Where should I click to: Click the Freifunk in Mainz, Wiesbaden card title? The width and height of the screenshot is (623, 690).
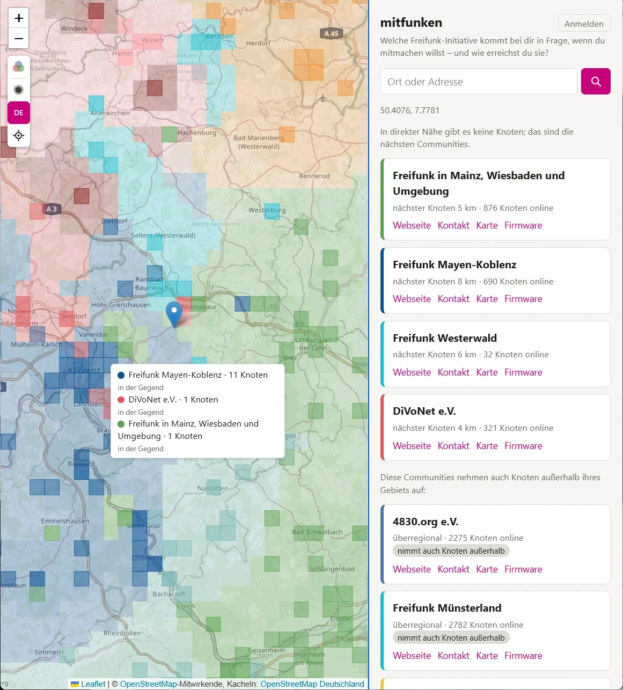pyautogui.click(x=479, y=183)
